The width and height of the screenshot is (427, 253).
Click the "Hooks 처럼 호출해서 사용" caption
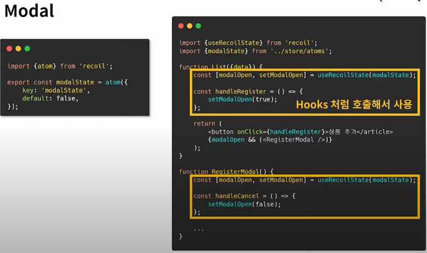click(x=354, y=104)
